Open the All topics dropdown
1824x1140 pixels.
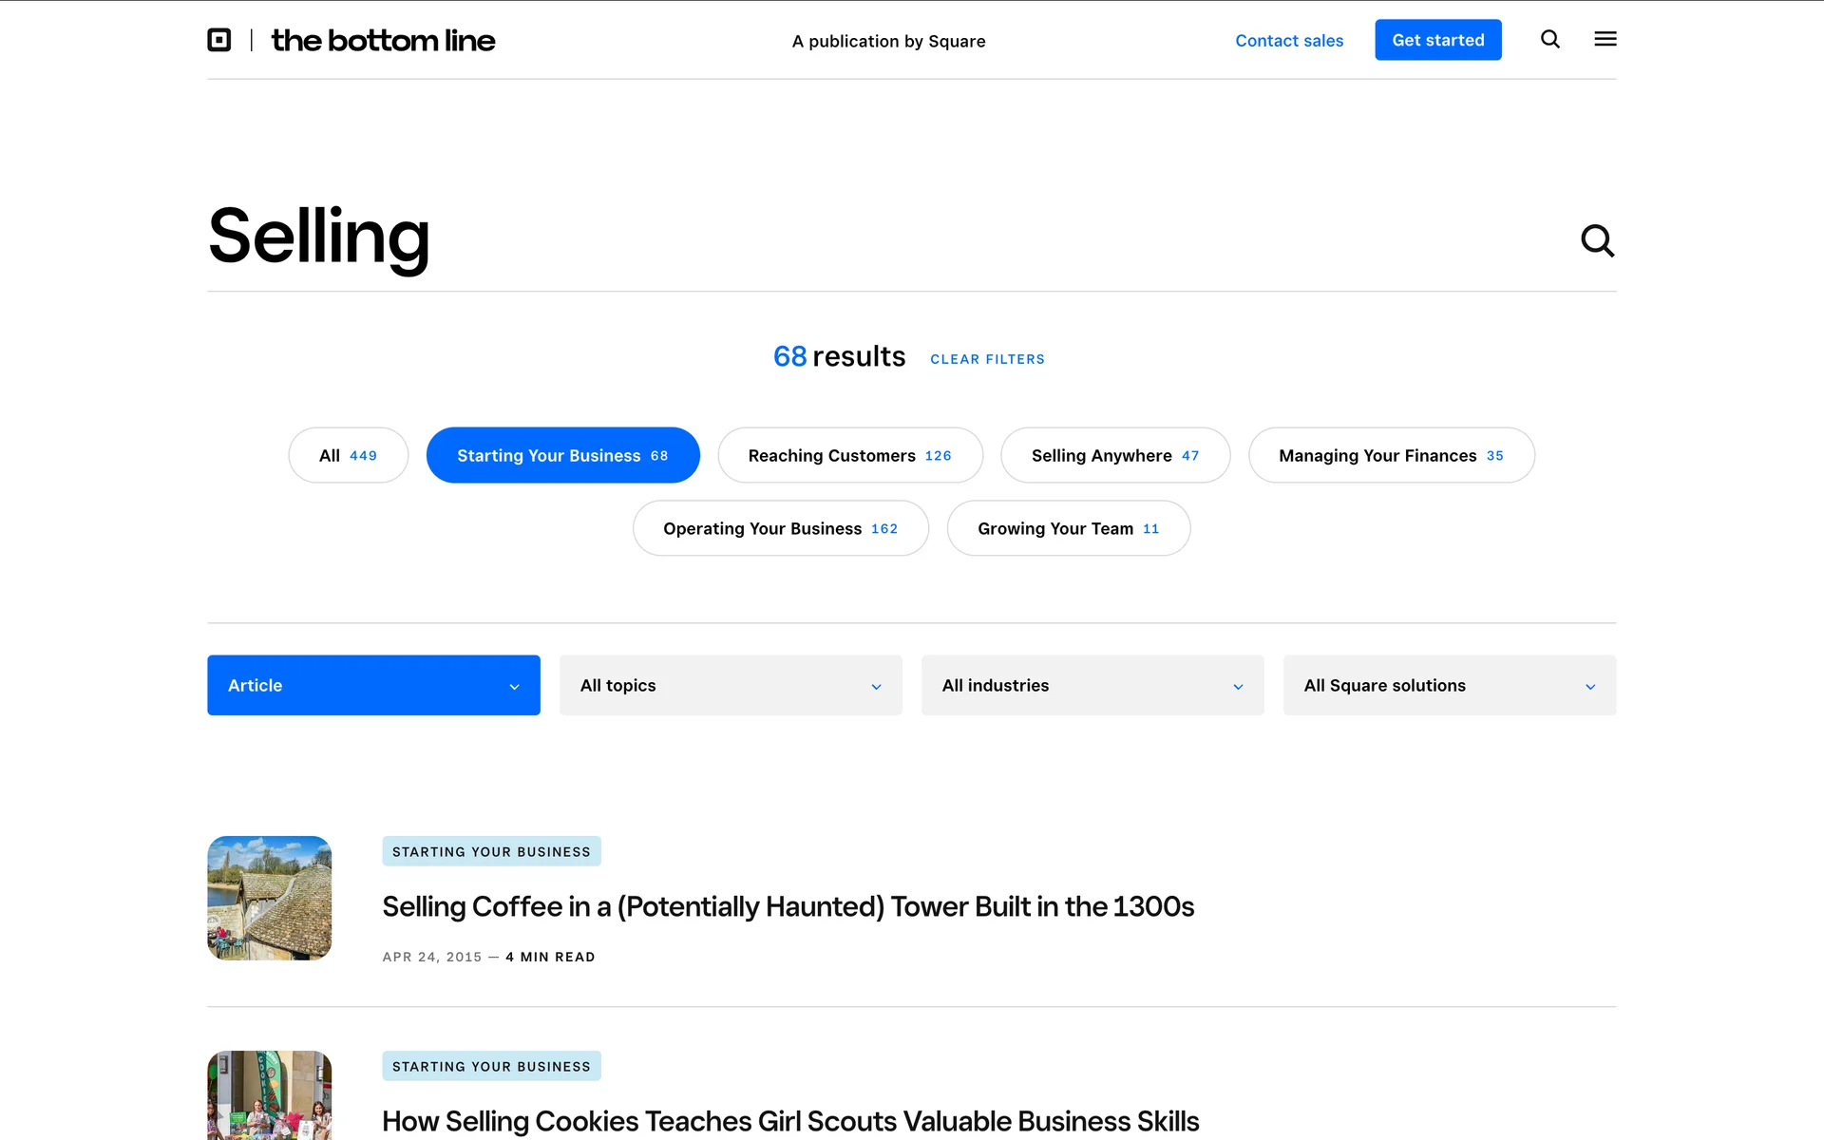[x=730, y=685]
